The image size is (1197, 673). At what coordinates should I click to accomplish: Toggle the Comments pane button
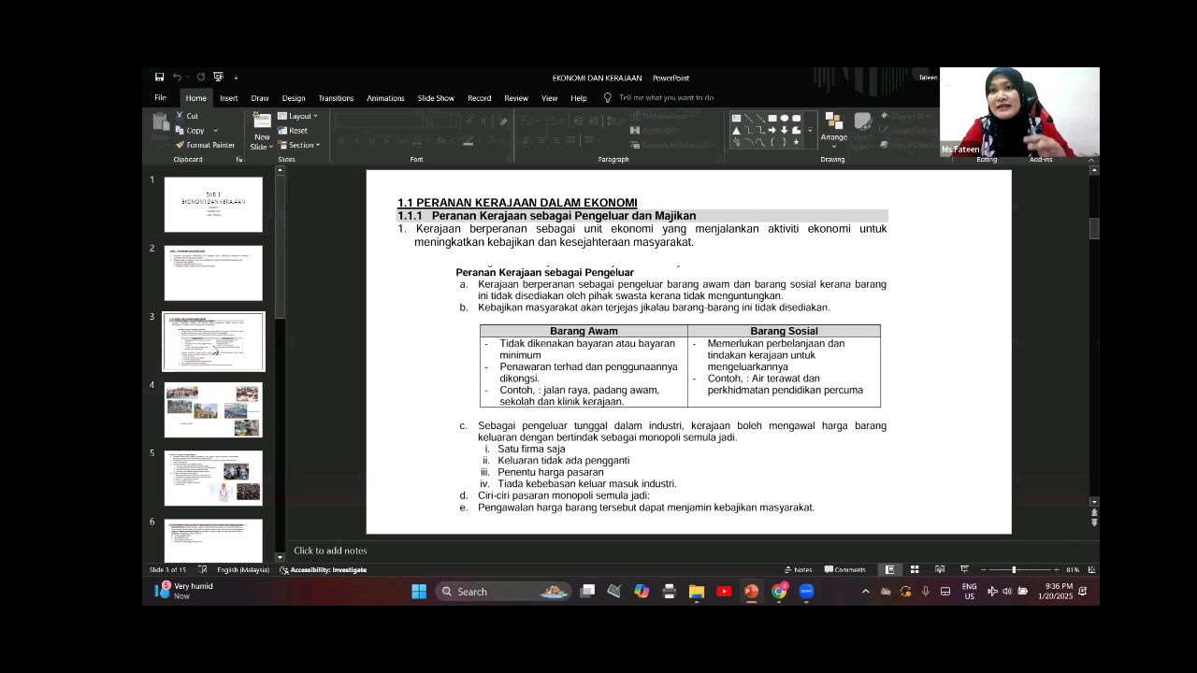[x=845, y=569]
